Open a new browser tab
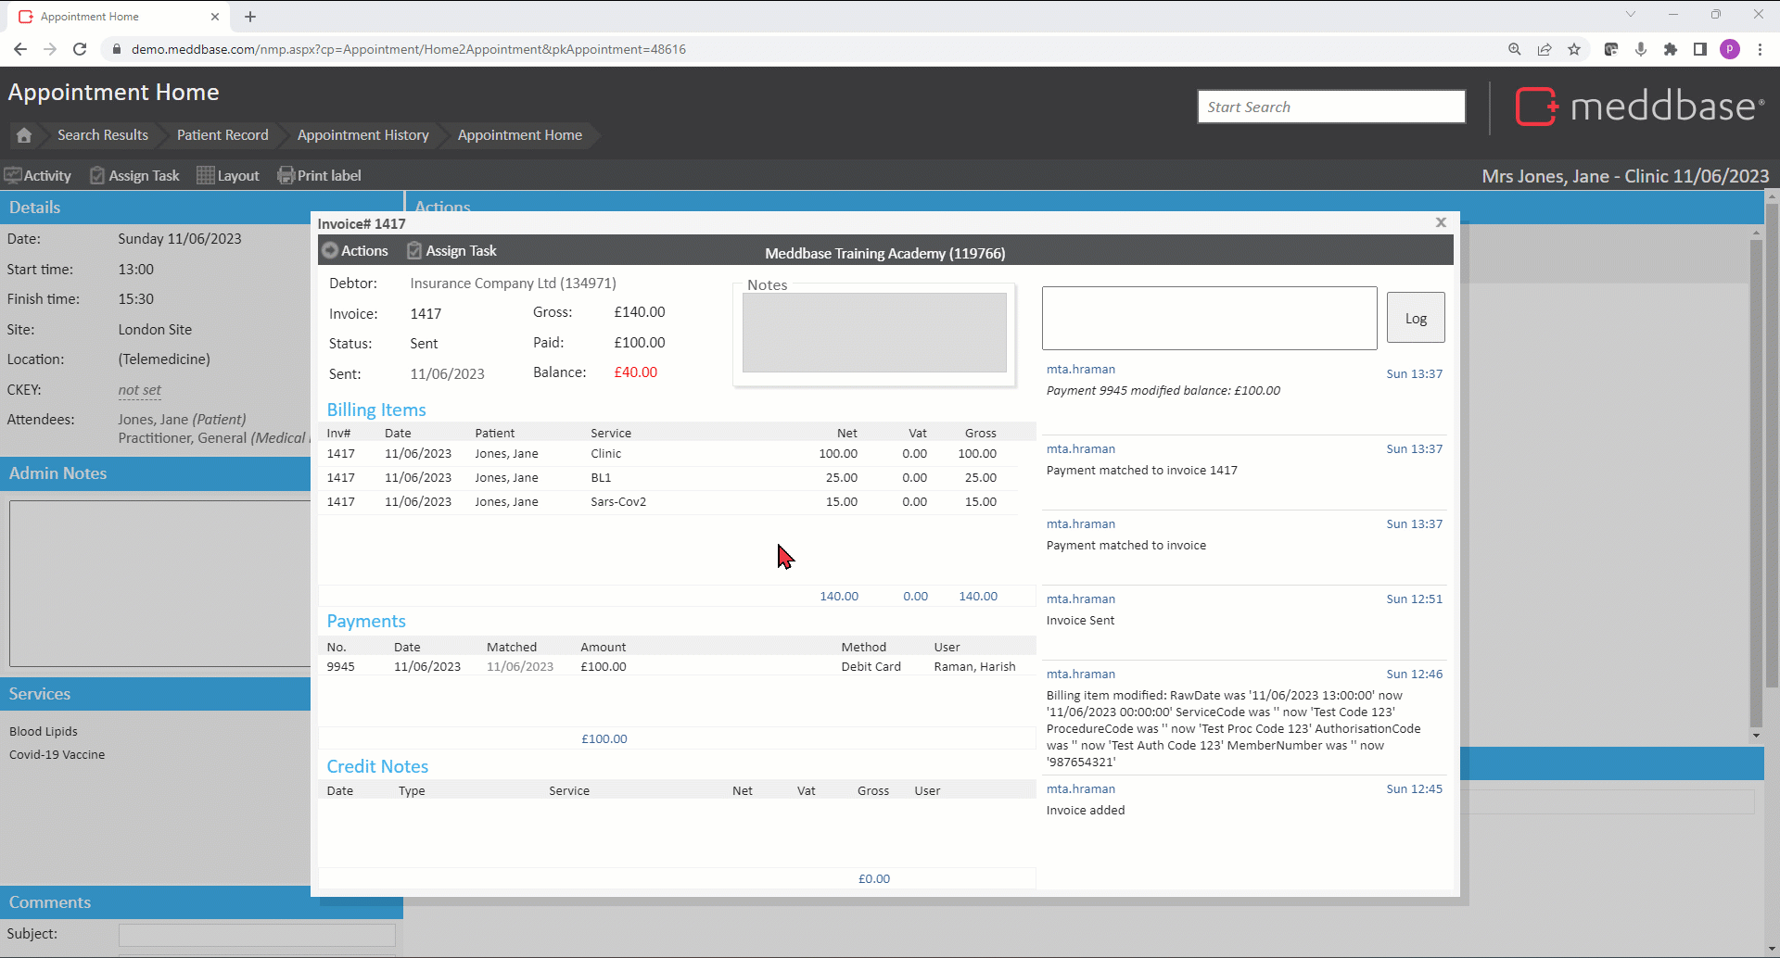Image resolution: width=1780 pixels, height=958 pixels. 250,17
